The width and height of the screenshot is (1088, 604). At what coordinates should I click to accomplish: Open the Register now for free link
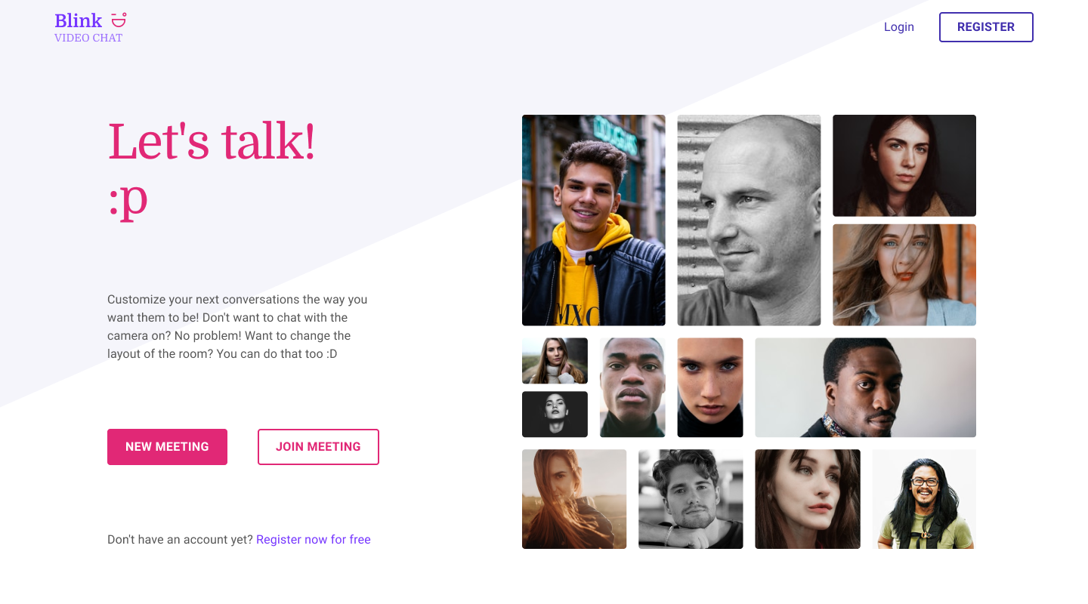314,540
